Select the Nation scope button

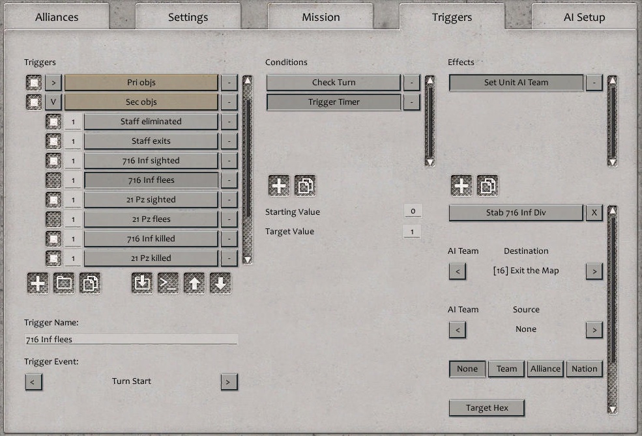pos(584,368)
